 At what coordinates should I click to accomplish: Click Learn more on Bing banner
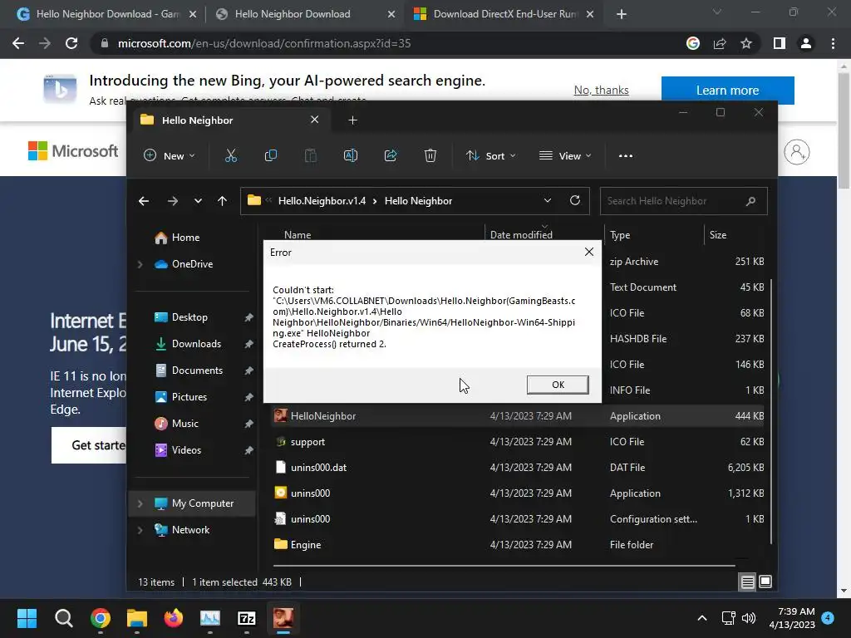point(727,90)
